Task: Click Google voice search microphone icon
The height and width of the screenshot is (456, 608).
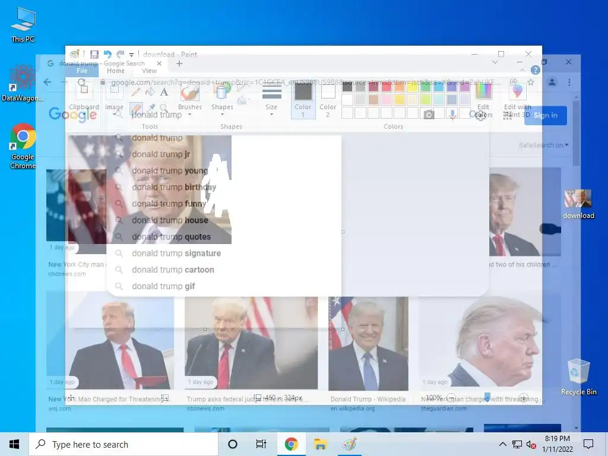Action: (452, 115)
